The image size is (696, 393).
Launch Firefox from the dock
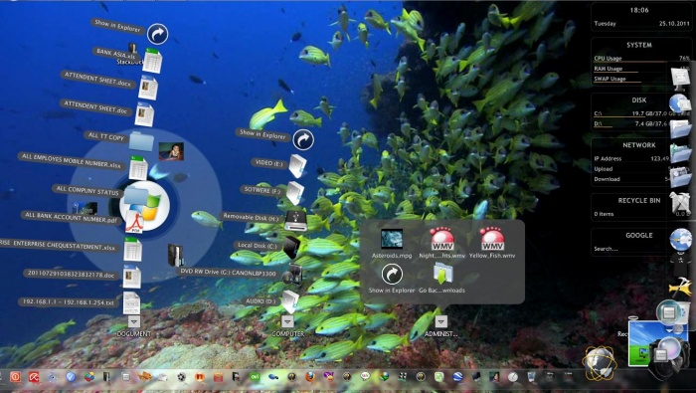310,377
